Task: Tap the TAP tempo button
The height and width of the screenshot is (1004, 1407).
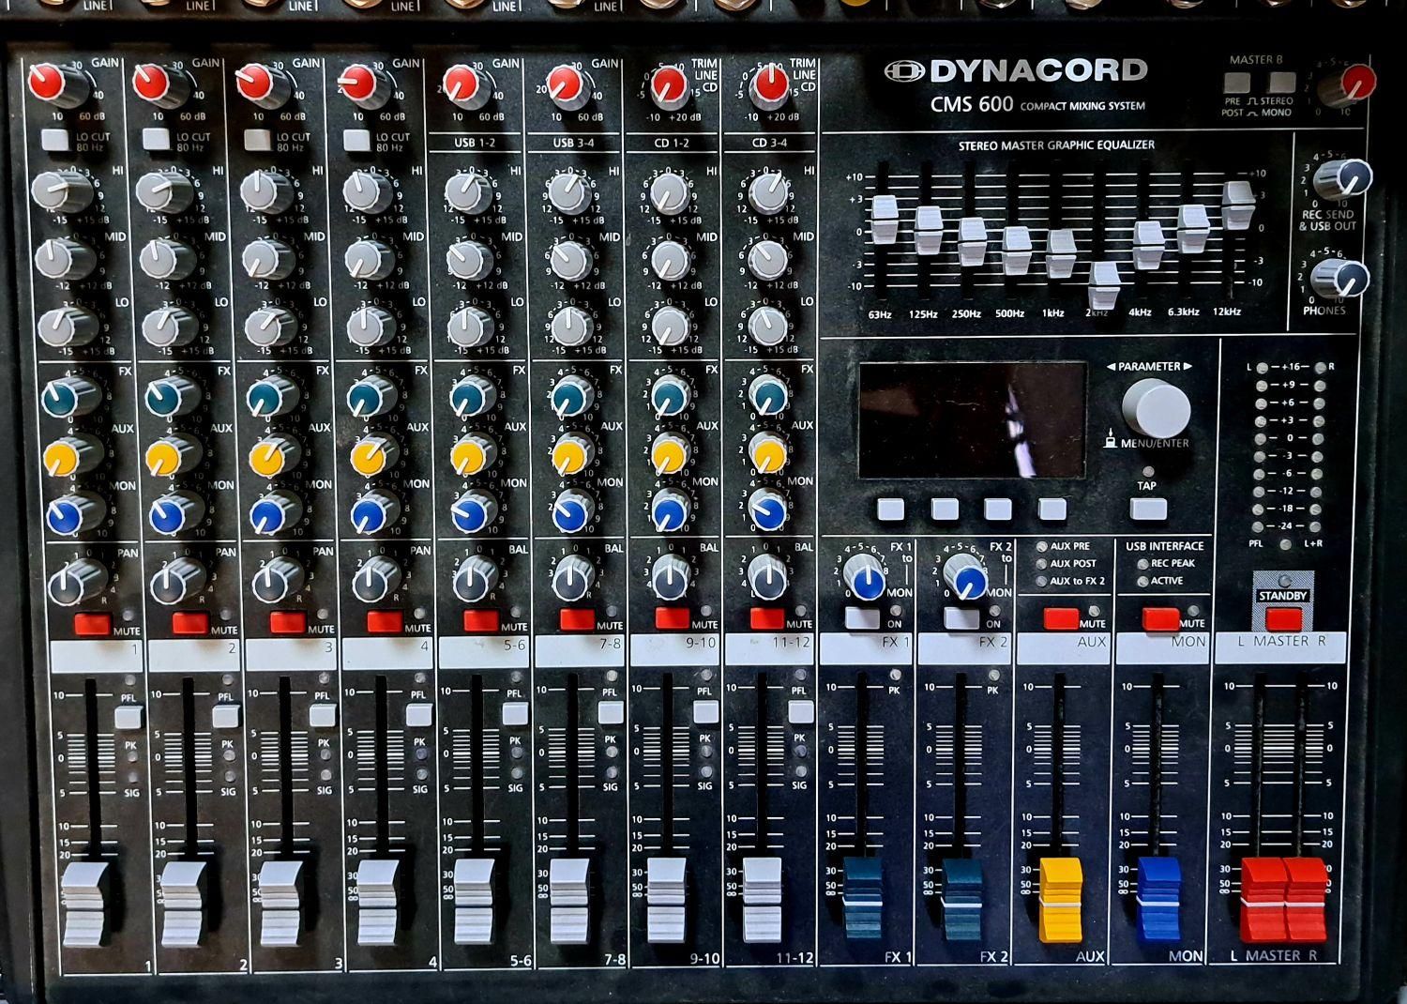Action: click(1148, 509)
